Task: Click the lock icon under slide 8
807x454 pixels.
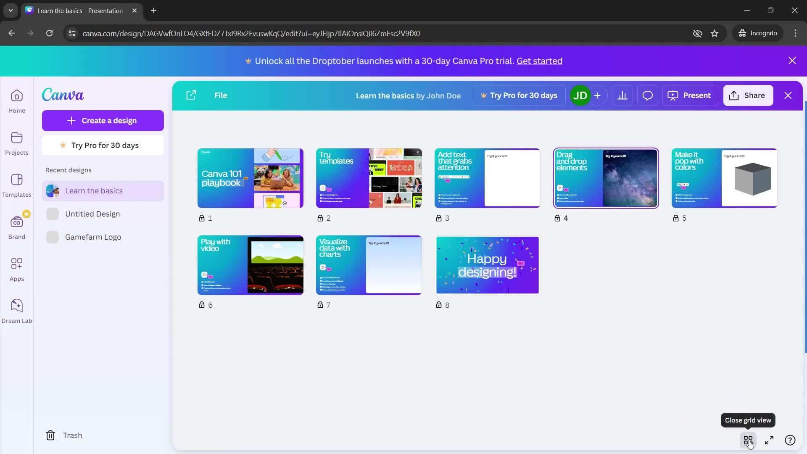Action: [439, 305]
